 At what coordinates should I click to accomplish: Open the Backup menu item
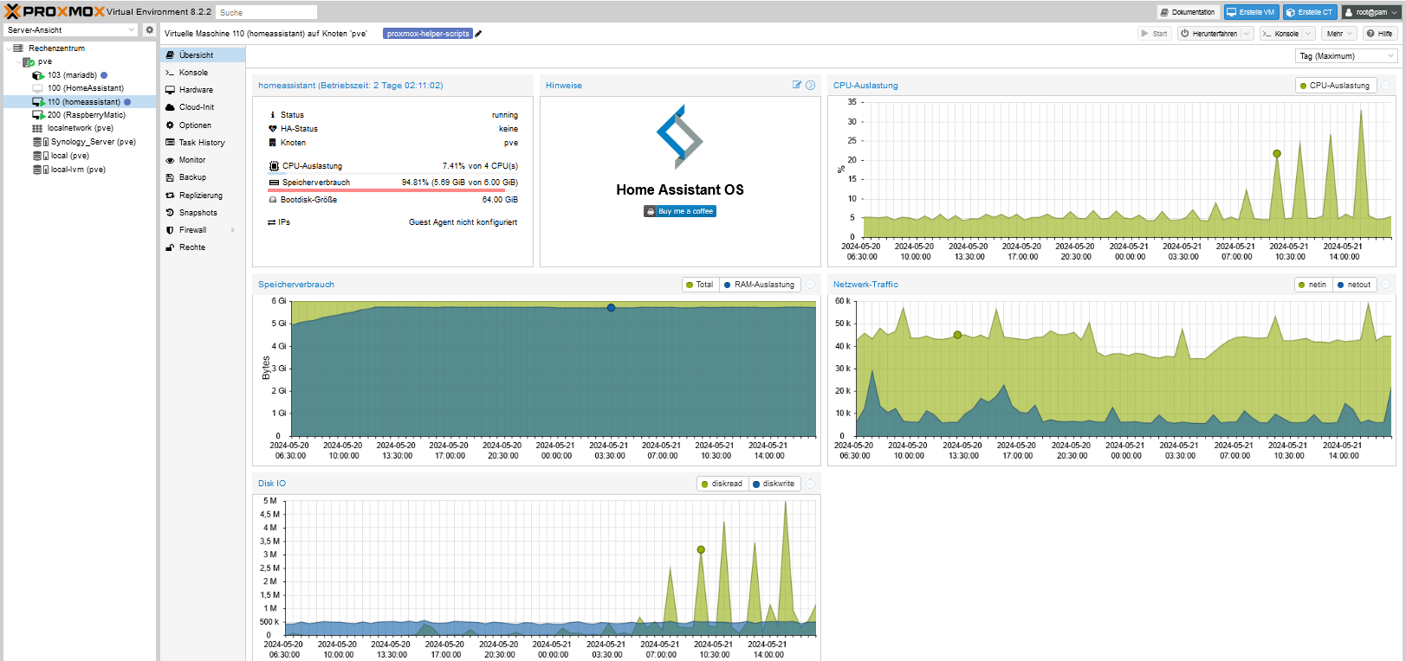point(203,177)
